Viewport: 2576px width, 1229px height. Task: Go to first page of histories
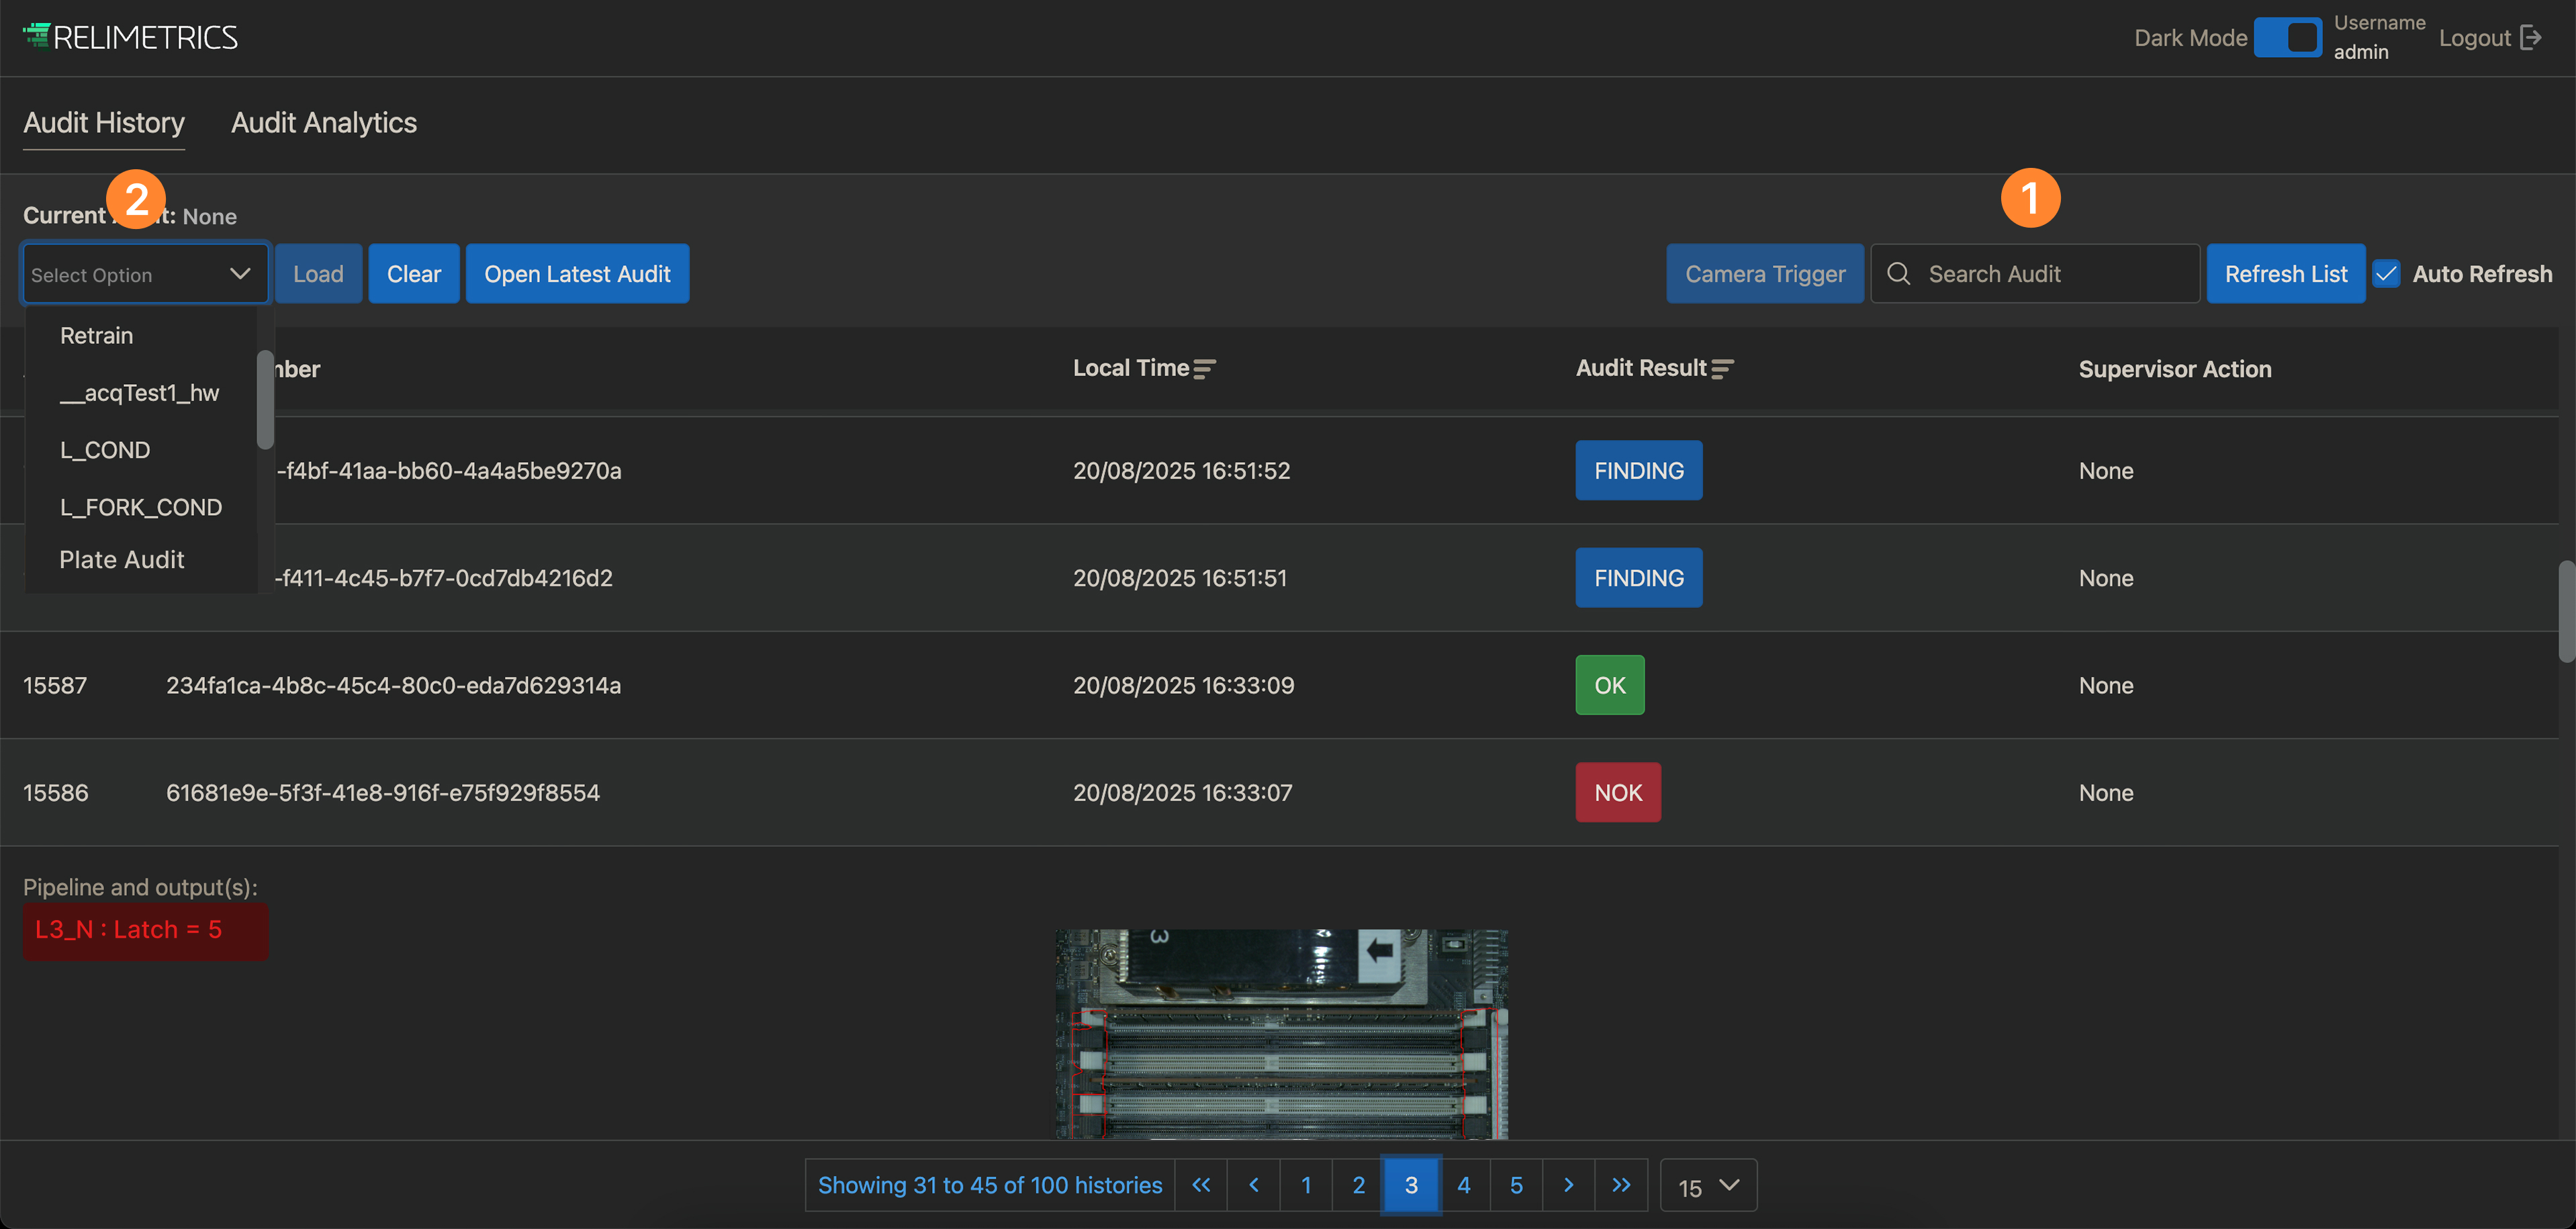point(1201,1185)
